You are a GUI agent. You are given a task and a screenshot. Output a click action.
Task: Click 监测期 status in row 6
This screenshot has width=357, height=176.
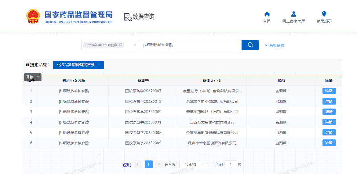[x=281, y=143]
